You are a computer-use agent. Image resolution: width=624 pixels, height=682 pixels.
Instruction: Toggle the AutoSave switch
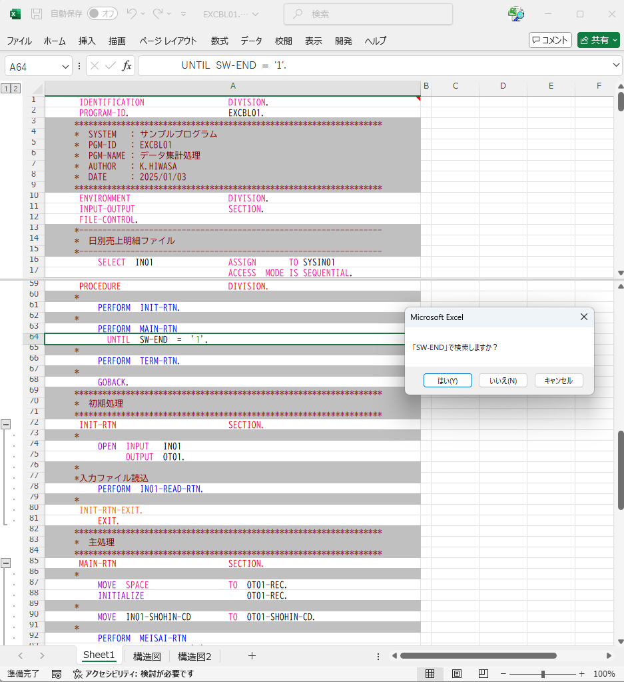[x=103, y=14]
